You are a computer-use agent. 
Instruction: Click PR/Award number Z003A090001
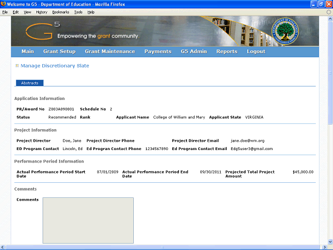61,109
